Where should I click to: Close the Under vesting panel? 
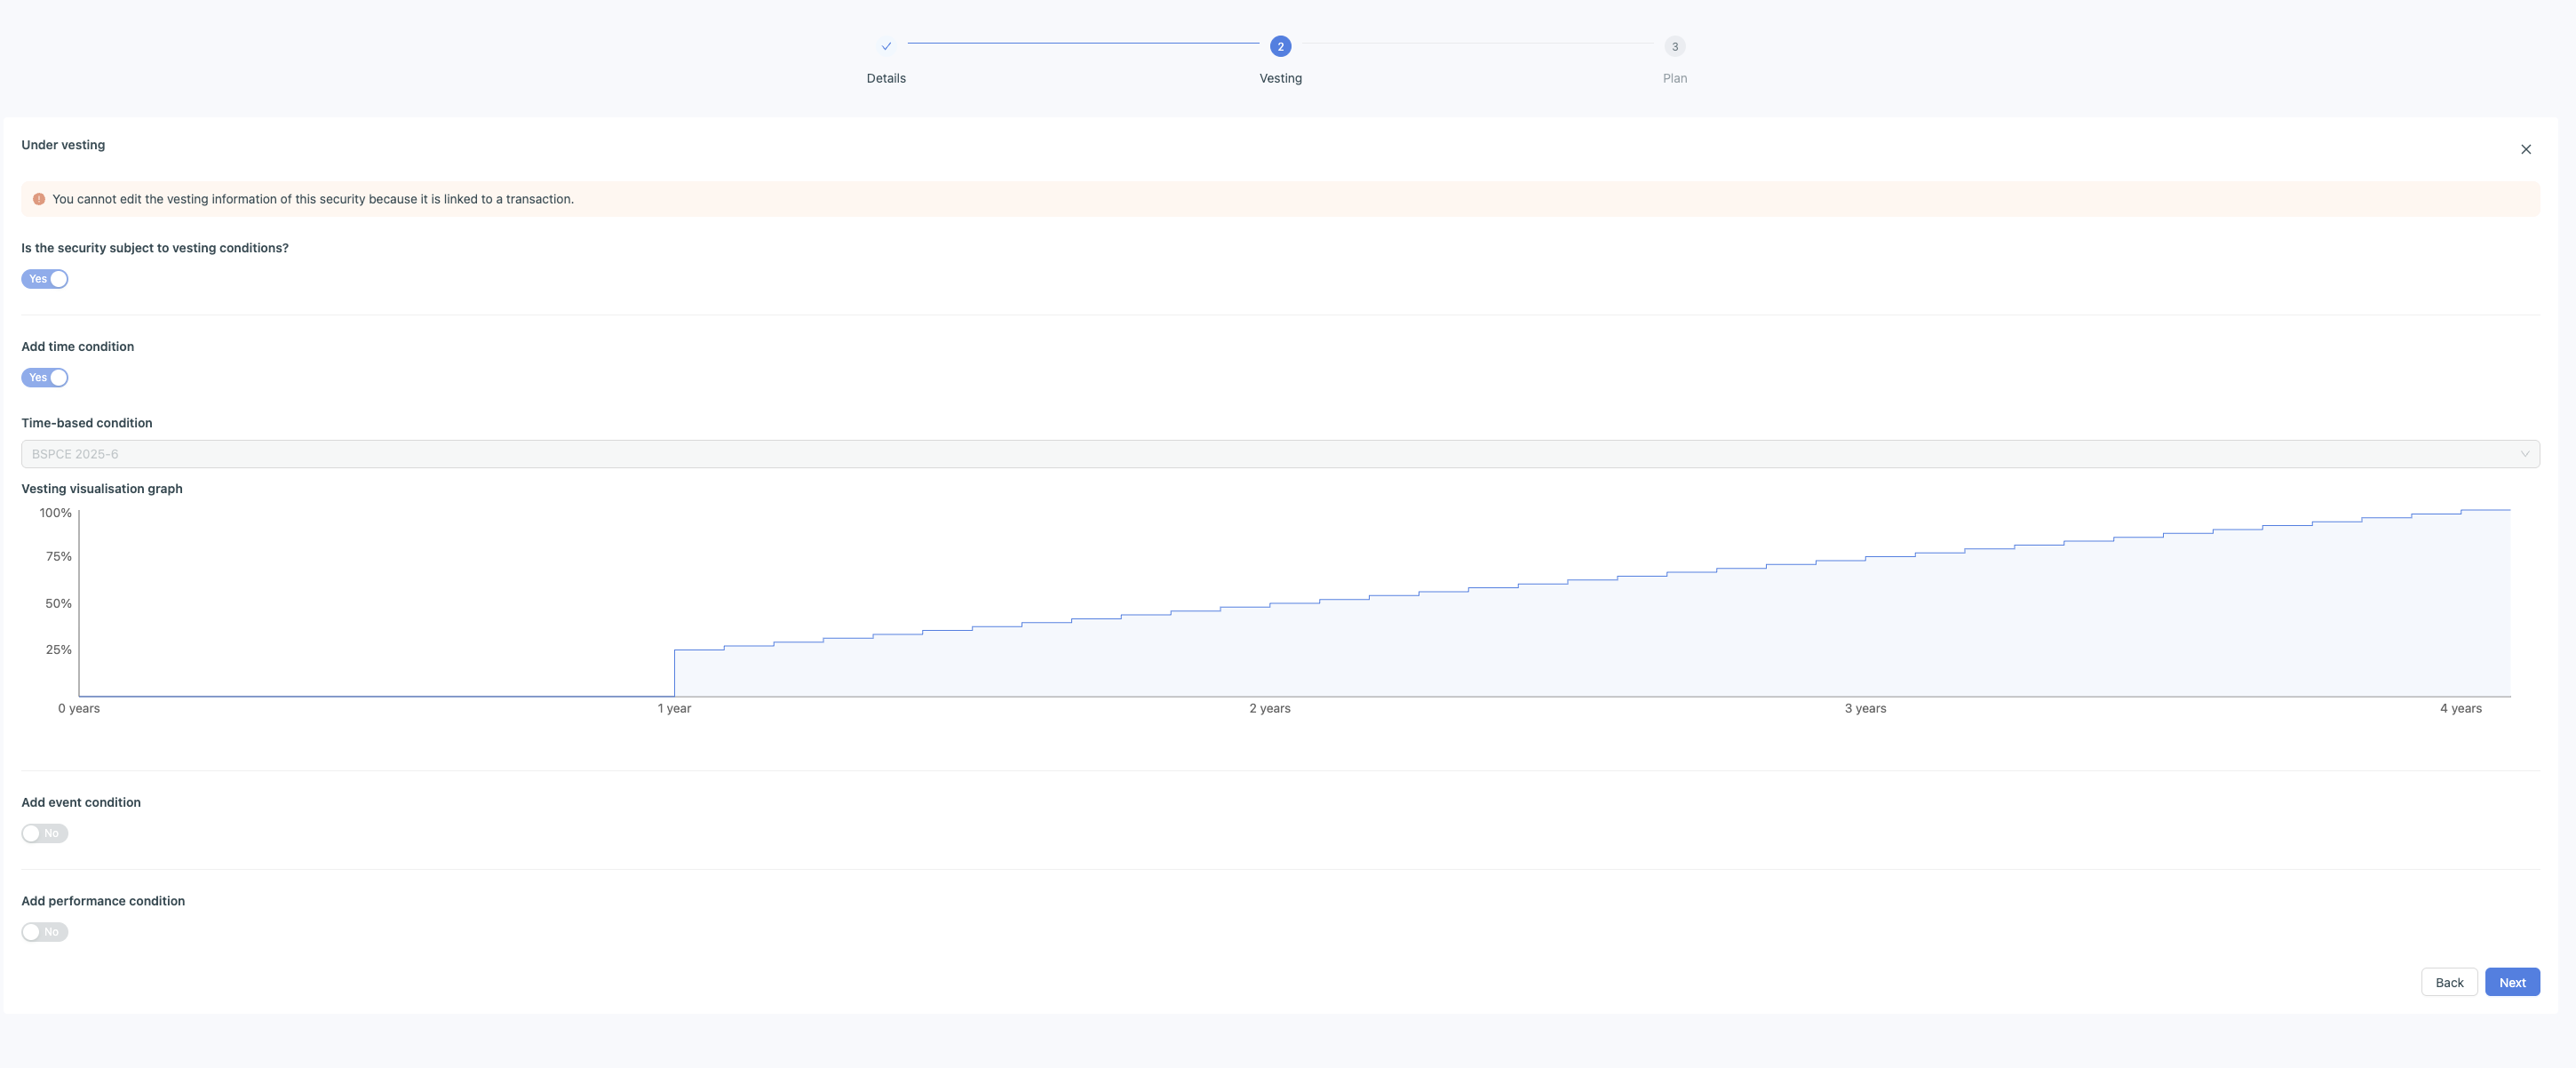[2525, 149]
